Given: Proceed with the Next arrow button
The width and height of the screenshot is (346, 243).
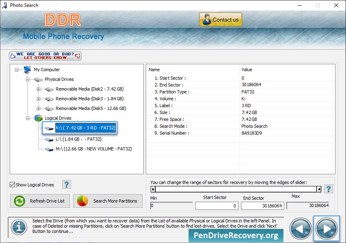Looking at the screenshot, I should click(x=327, y=228).
